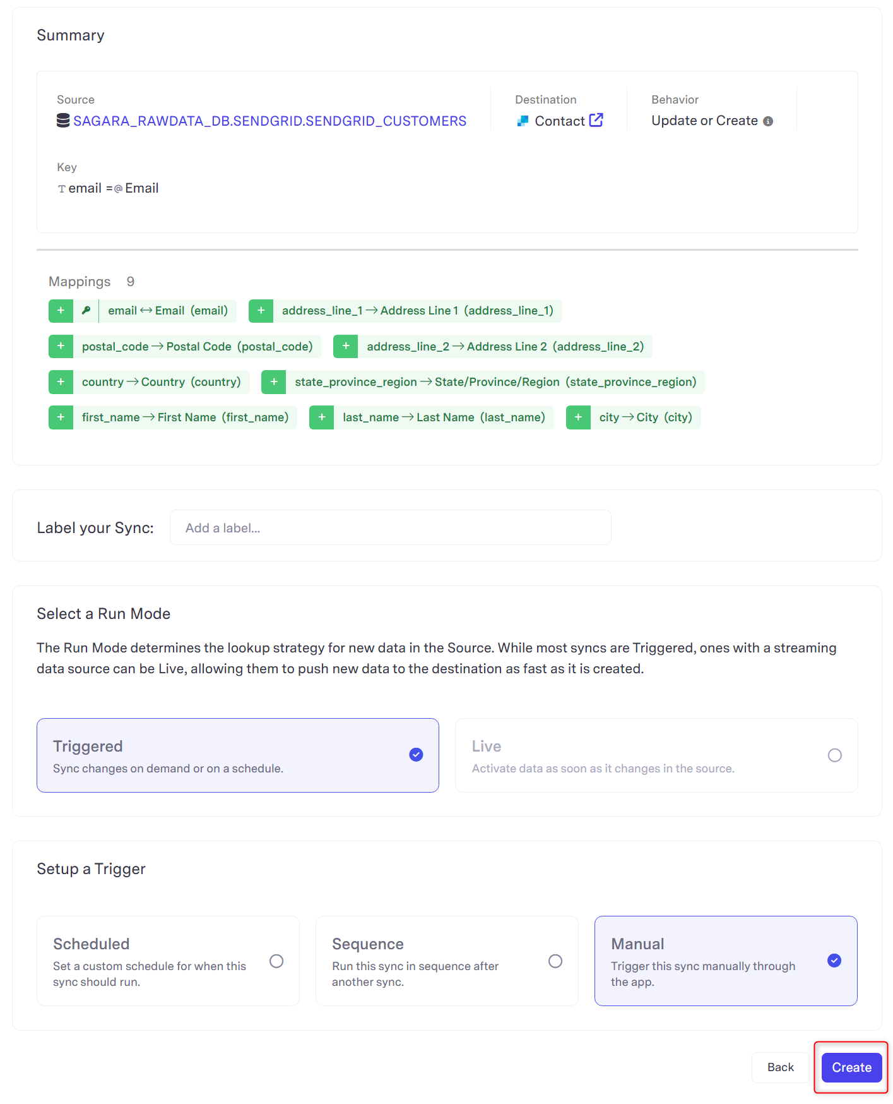Select the Scheduled trigger radio button

(x=276, y=961)
